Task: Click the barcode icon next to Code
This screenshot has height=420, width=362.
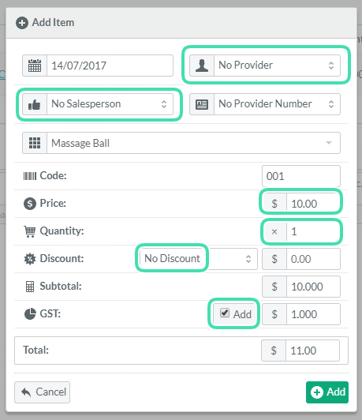Action: click(x=30, y=176)
